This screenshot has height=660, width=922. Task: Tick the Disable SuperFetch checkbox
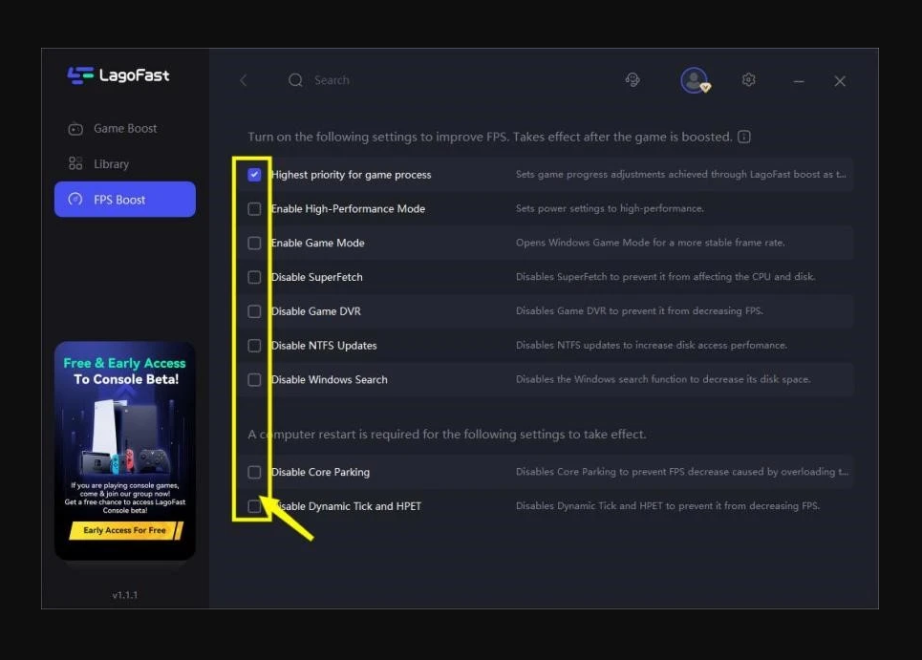click(254, 277)
